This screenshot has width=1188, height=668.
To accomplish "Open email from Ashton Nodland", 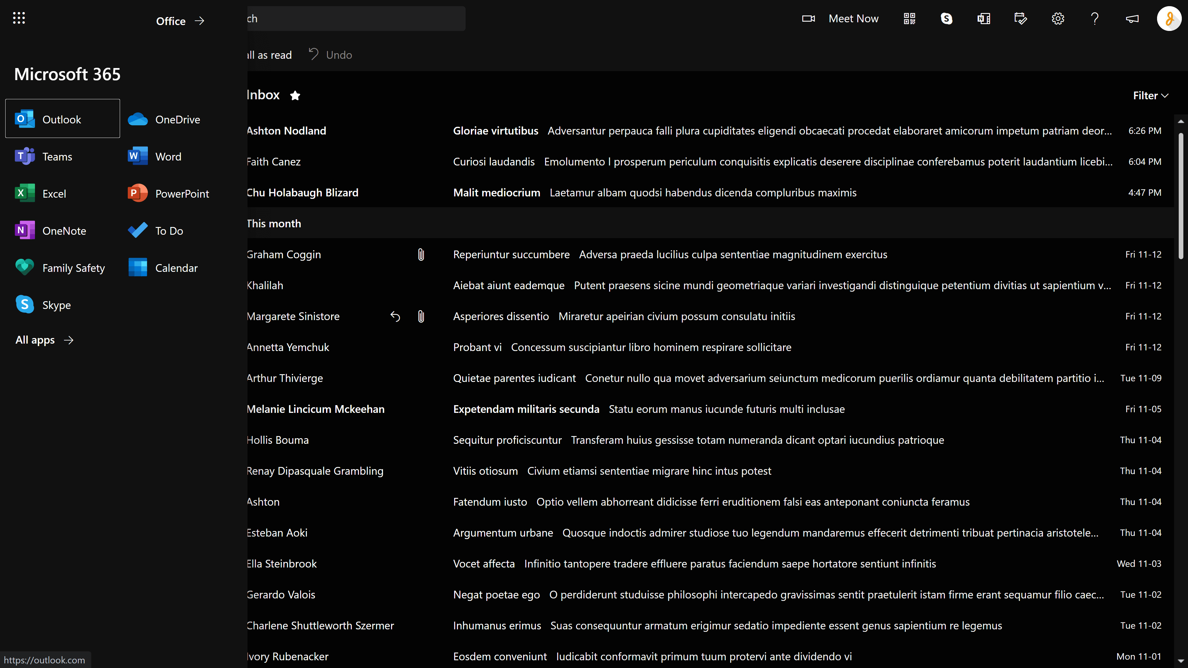I will 710,131.
